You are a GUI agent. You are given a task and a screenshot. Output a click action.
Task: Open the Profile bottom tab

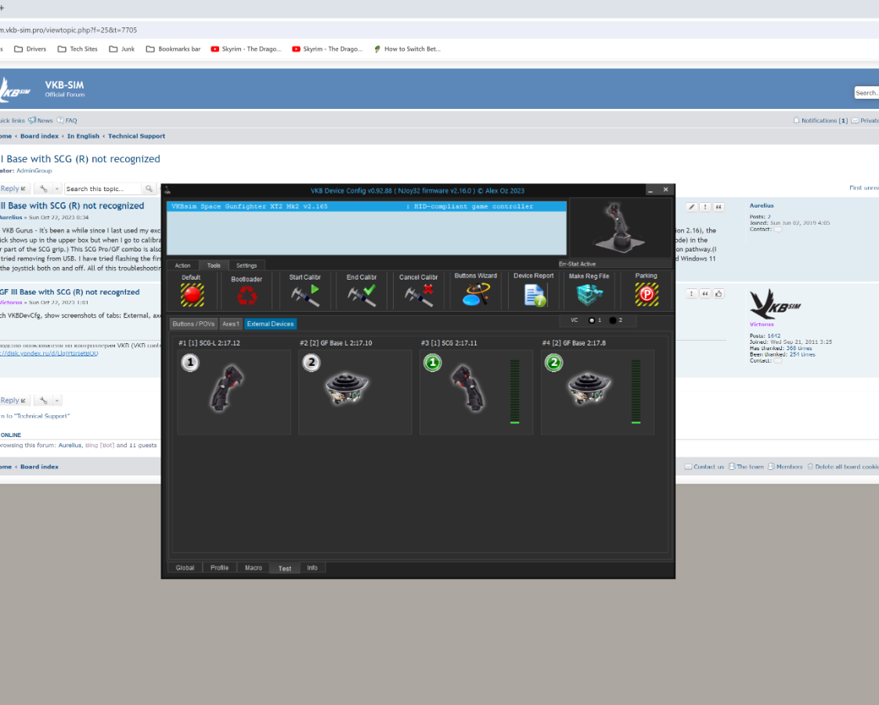pyautogui.click(x=219, y=568)
